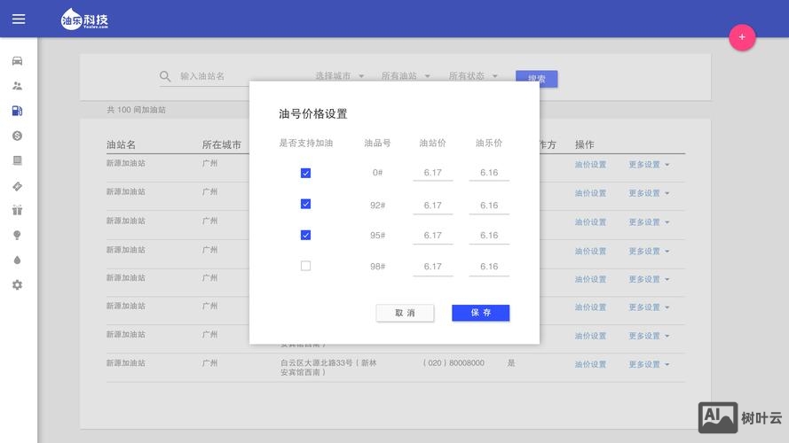Click the 98# oil grade label

coord(377,267)
